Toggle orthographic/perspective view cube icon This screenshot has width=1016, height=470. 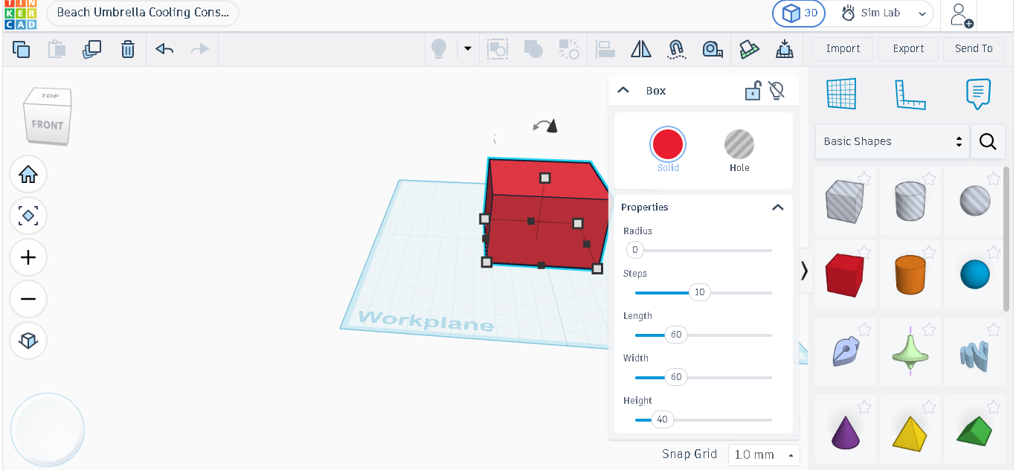coord(28,341)
